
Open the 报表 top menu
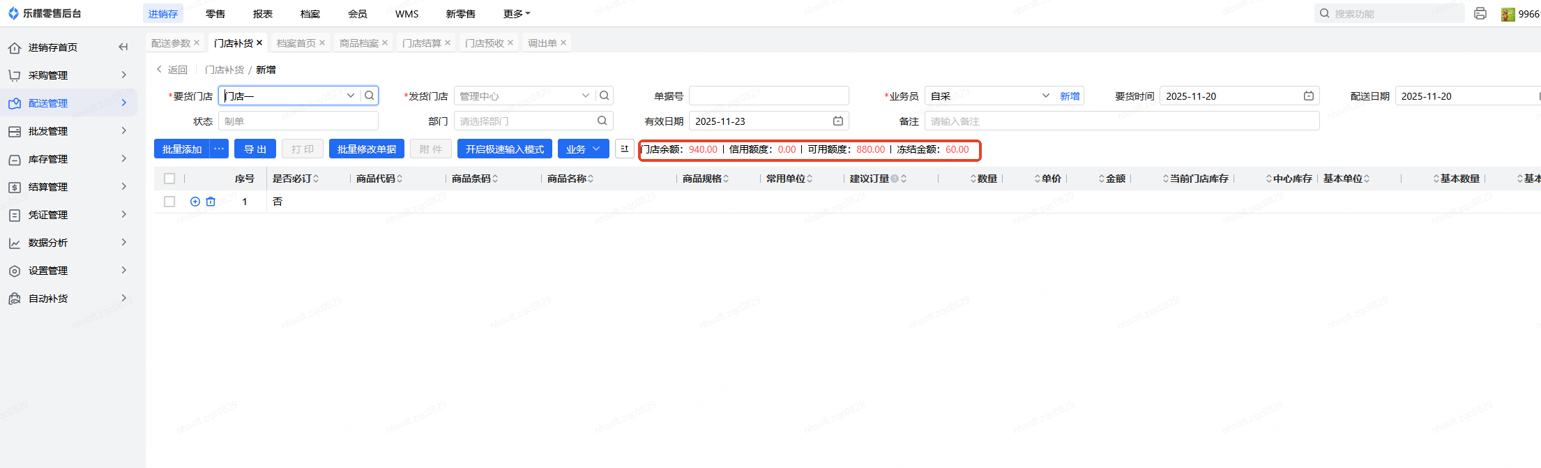coord(263,13)
